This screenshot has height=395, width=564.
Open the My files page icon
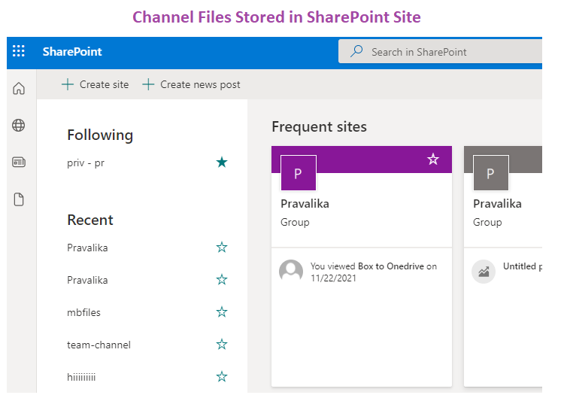(19, 199)
